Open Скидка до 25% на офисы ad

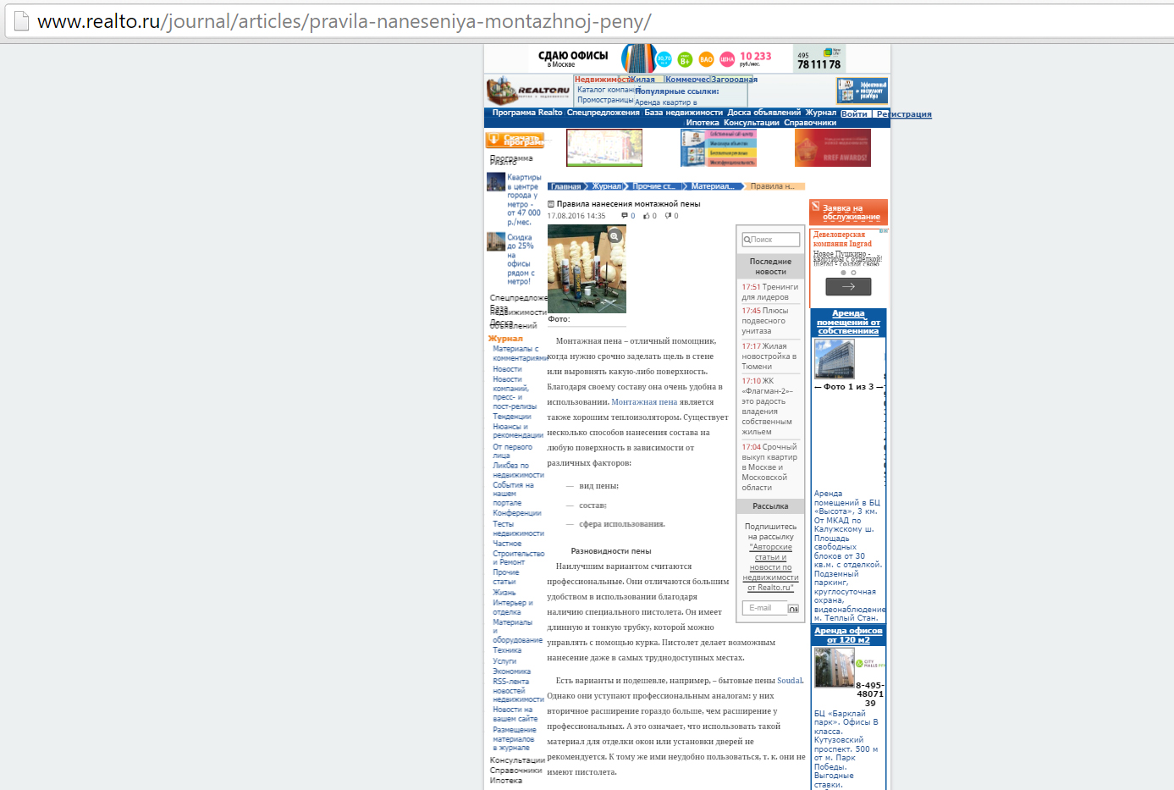pos(511,259)
